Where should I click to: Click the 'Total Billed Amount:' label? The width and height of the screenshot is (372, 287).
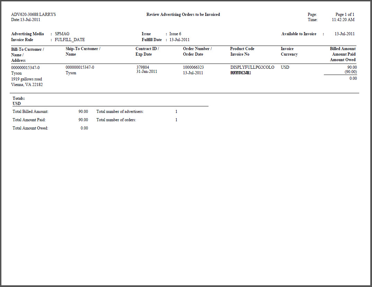pyautogui.click(x=30, y=112)
